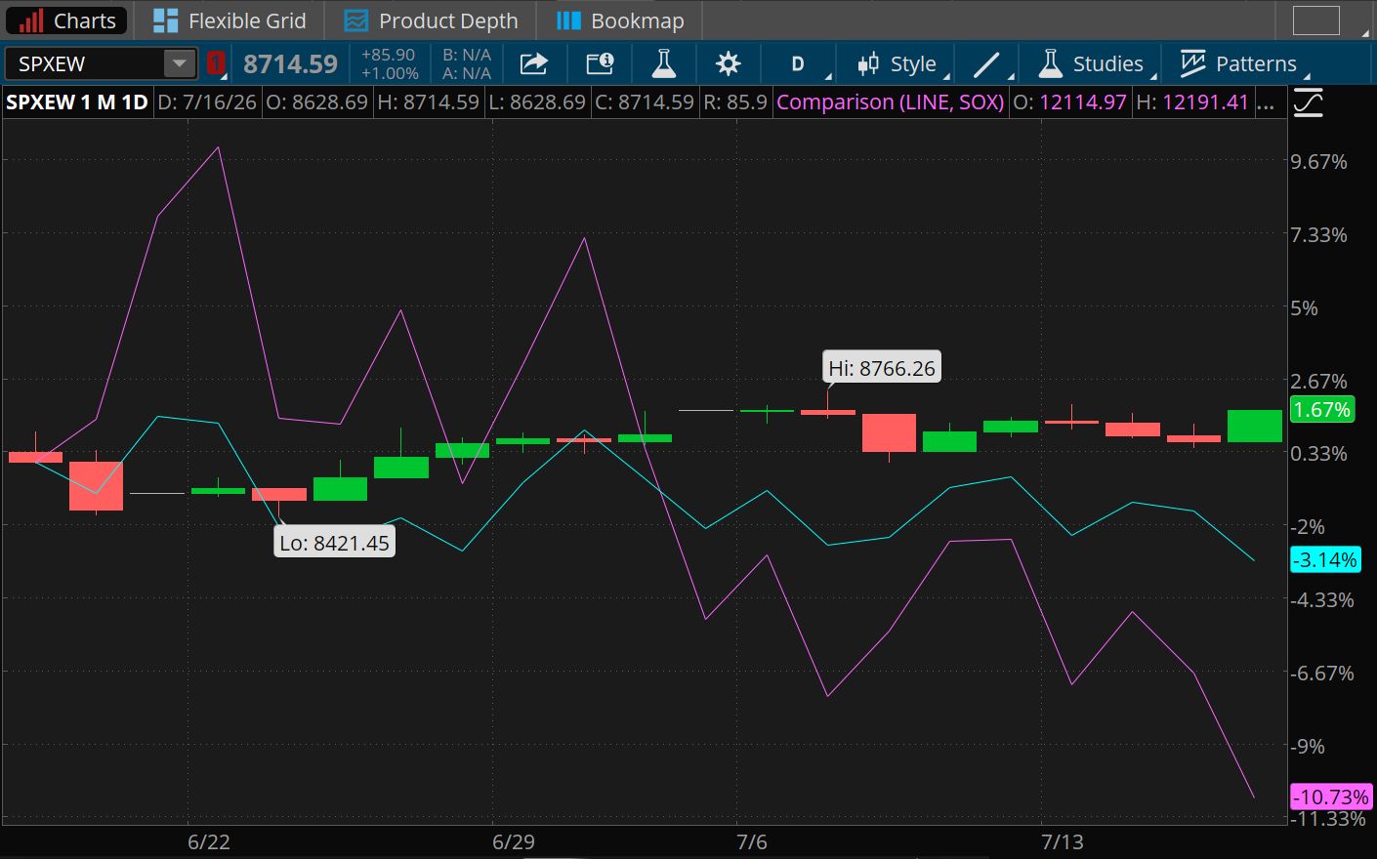Open the D timeframe selector
The image size is (1377, 859).
[798, 64]
